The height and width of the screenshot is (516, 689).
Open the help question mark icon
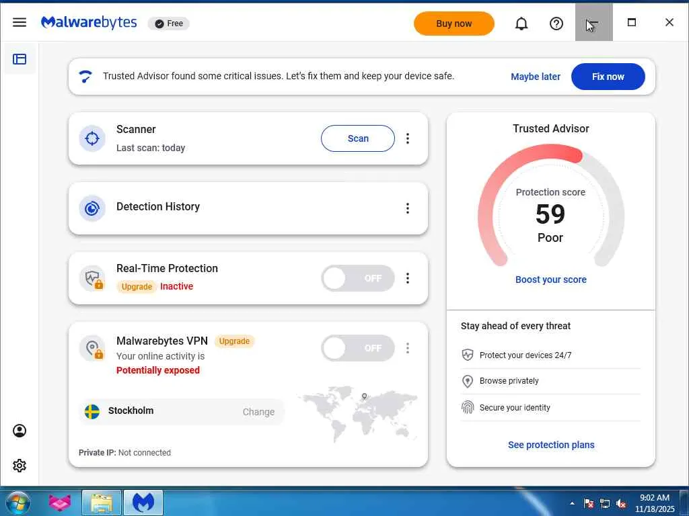coord(556,24)
